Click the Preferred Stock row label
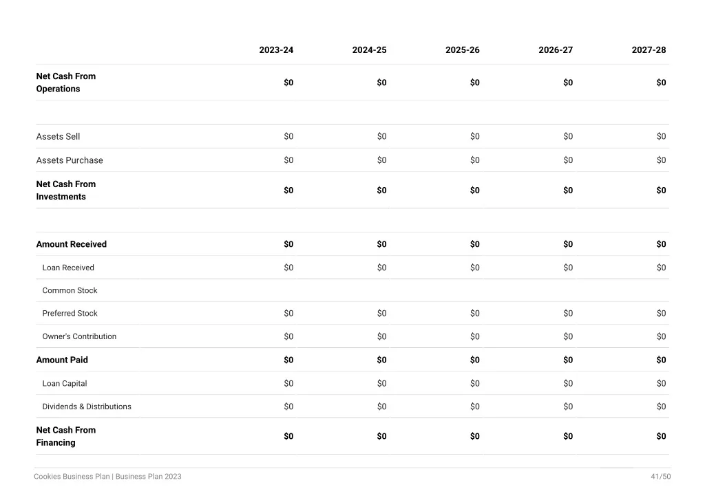The height and width of the screenshot is (498, 705). click(70, 314)
